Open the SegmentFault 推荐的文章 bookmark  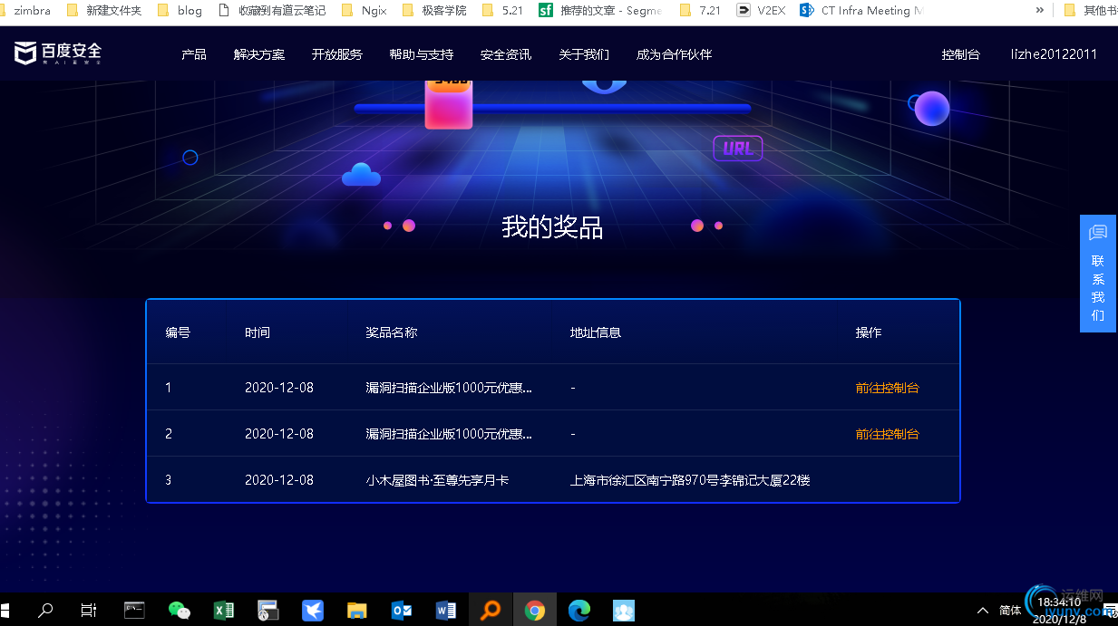(600, 11)
